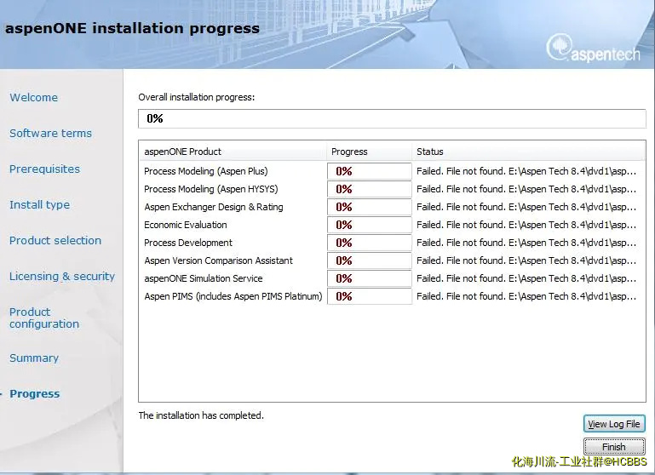Select Aspen Exchanger Design & Rating row
655x475 pixels.
392,207
